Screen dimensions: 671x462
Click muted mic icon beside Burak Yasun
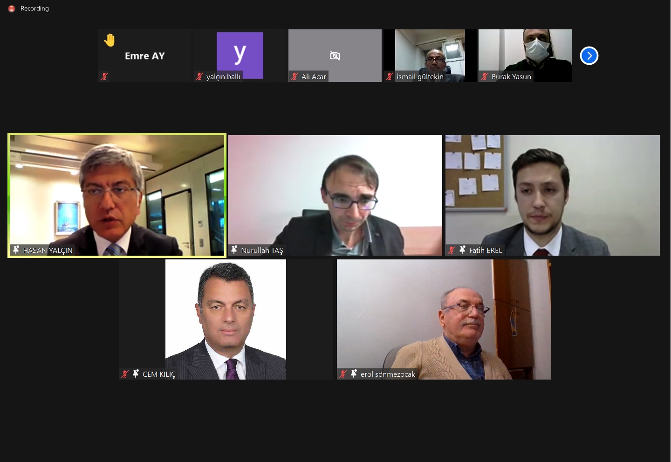(485, 76)
